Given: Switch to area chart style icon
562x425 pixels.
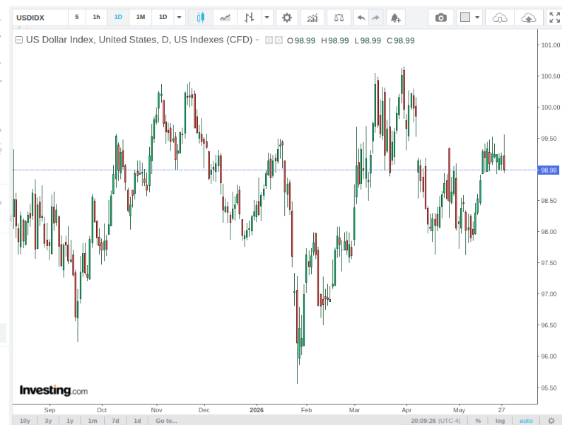Looking at the screenshot, I should coord(225,17).
